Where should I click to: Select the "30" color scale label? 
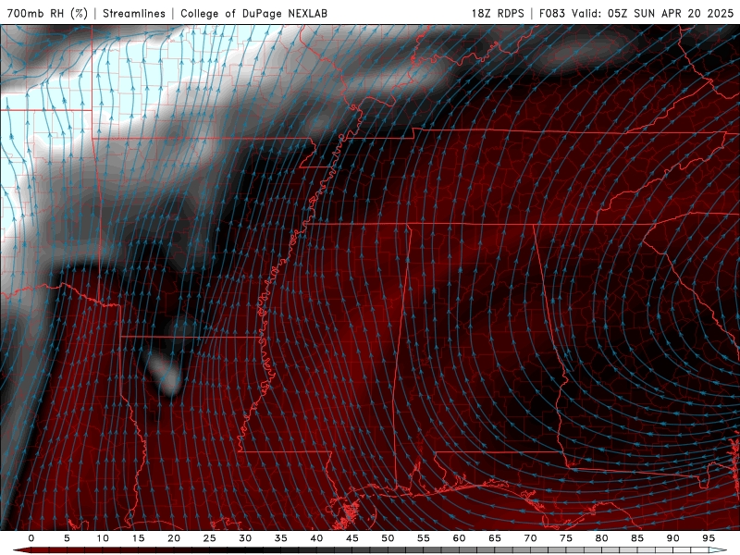coord(245,538)
